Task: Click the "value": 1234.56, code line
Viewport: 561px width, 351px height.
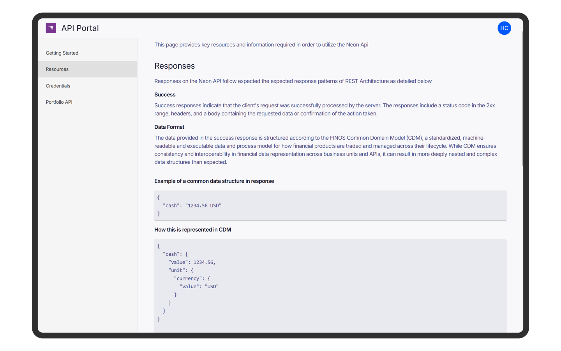Action: [x=192, y=262]
